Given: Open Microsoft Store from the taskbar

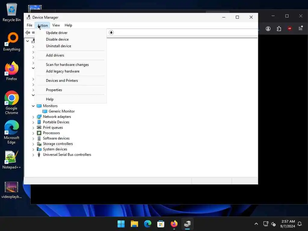Looking at the screenshot, I should pos(161,224).
